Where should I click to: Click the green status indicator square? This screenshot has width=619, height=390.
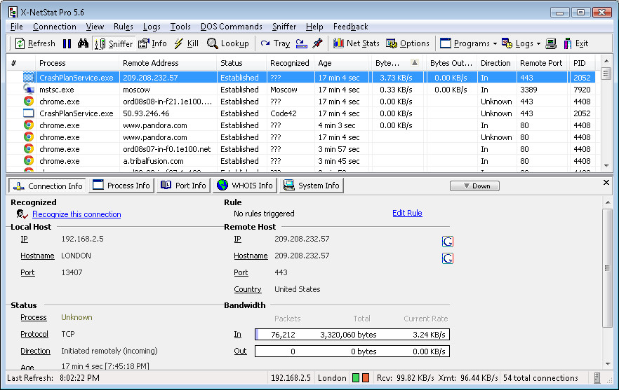click(x=356, y=378)
